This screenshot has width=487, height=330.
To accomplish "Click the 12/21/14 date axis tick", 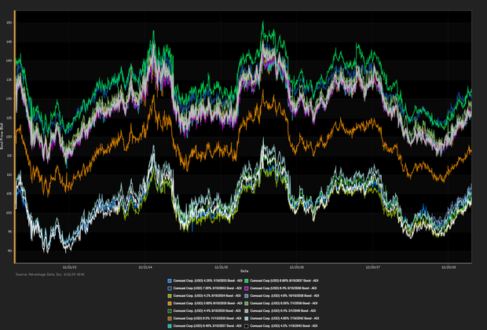I will 145,267.
